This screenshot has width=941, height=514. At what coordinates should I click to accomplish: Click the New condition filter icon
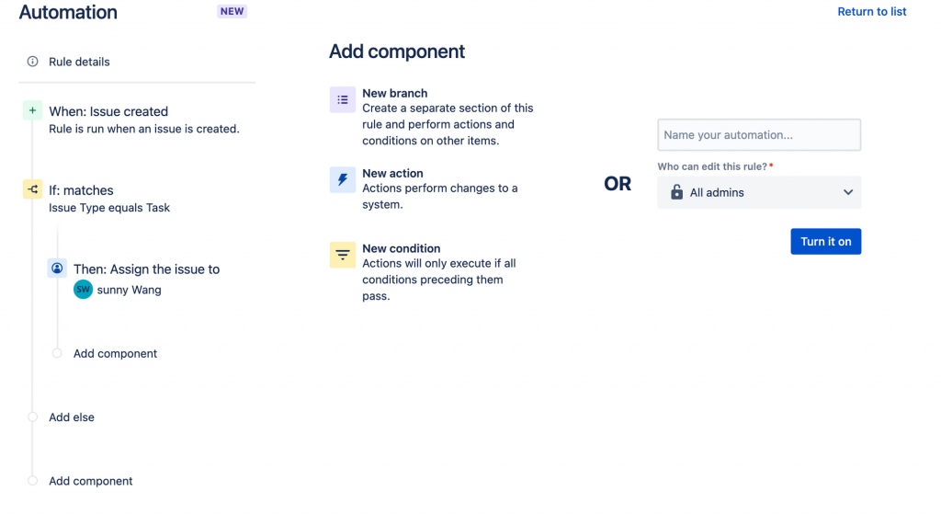(x=343, y=255)
